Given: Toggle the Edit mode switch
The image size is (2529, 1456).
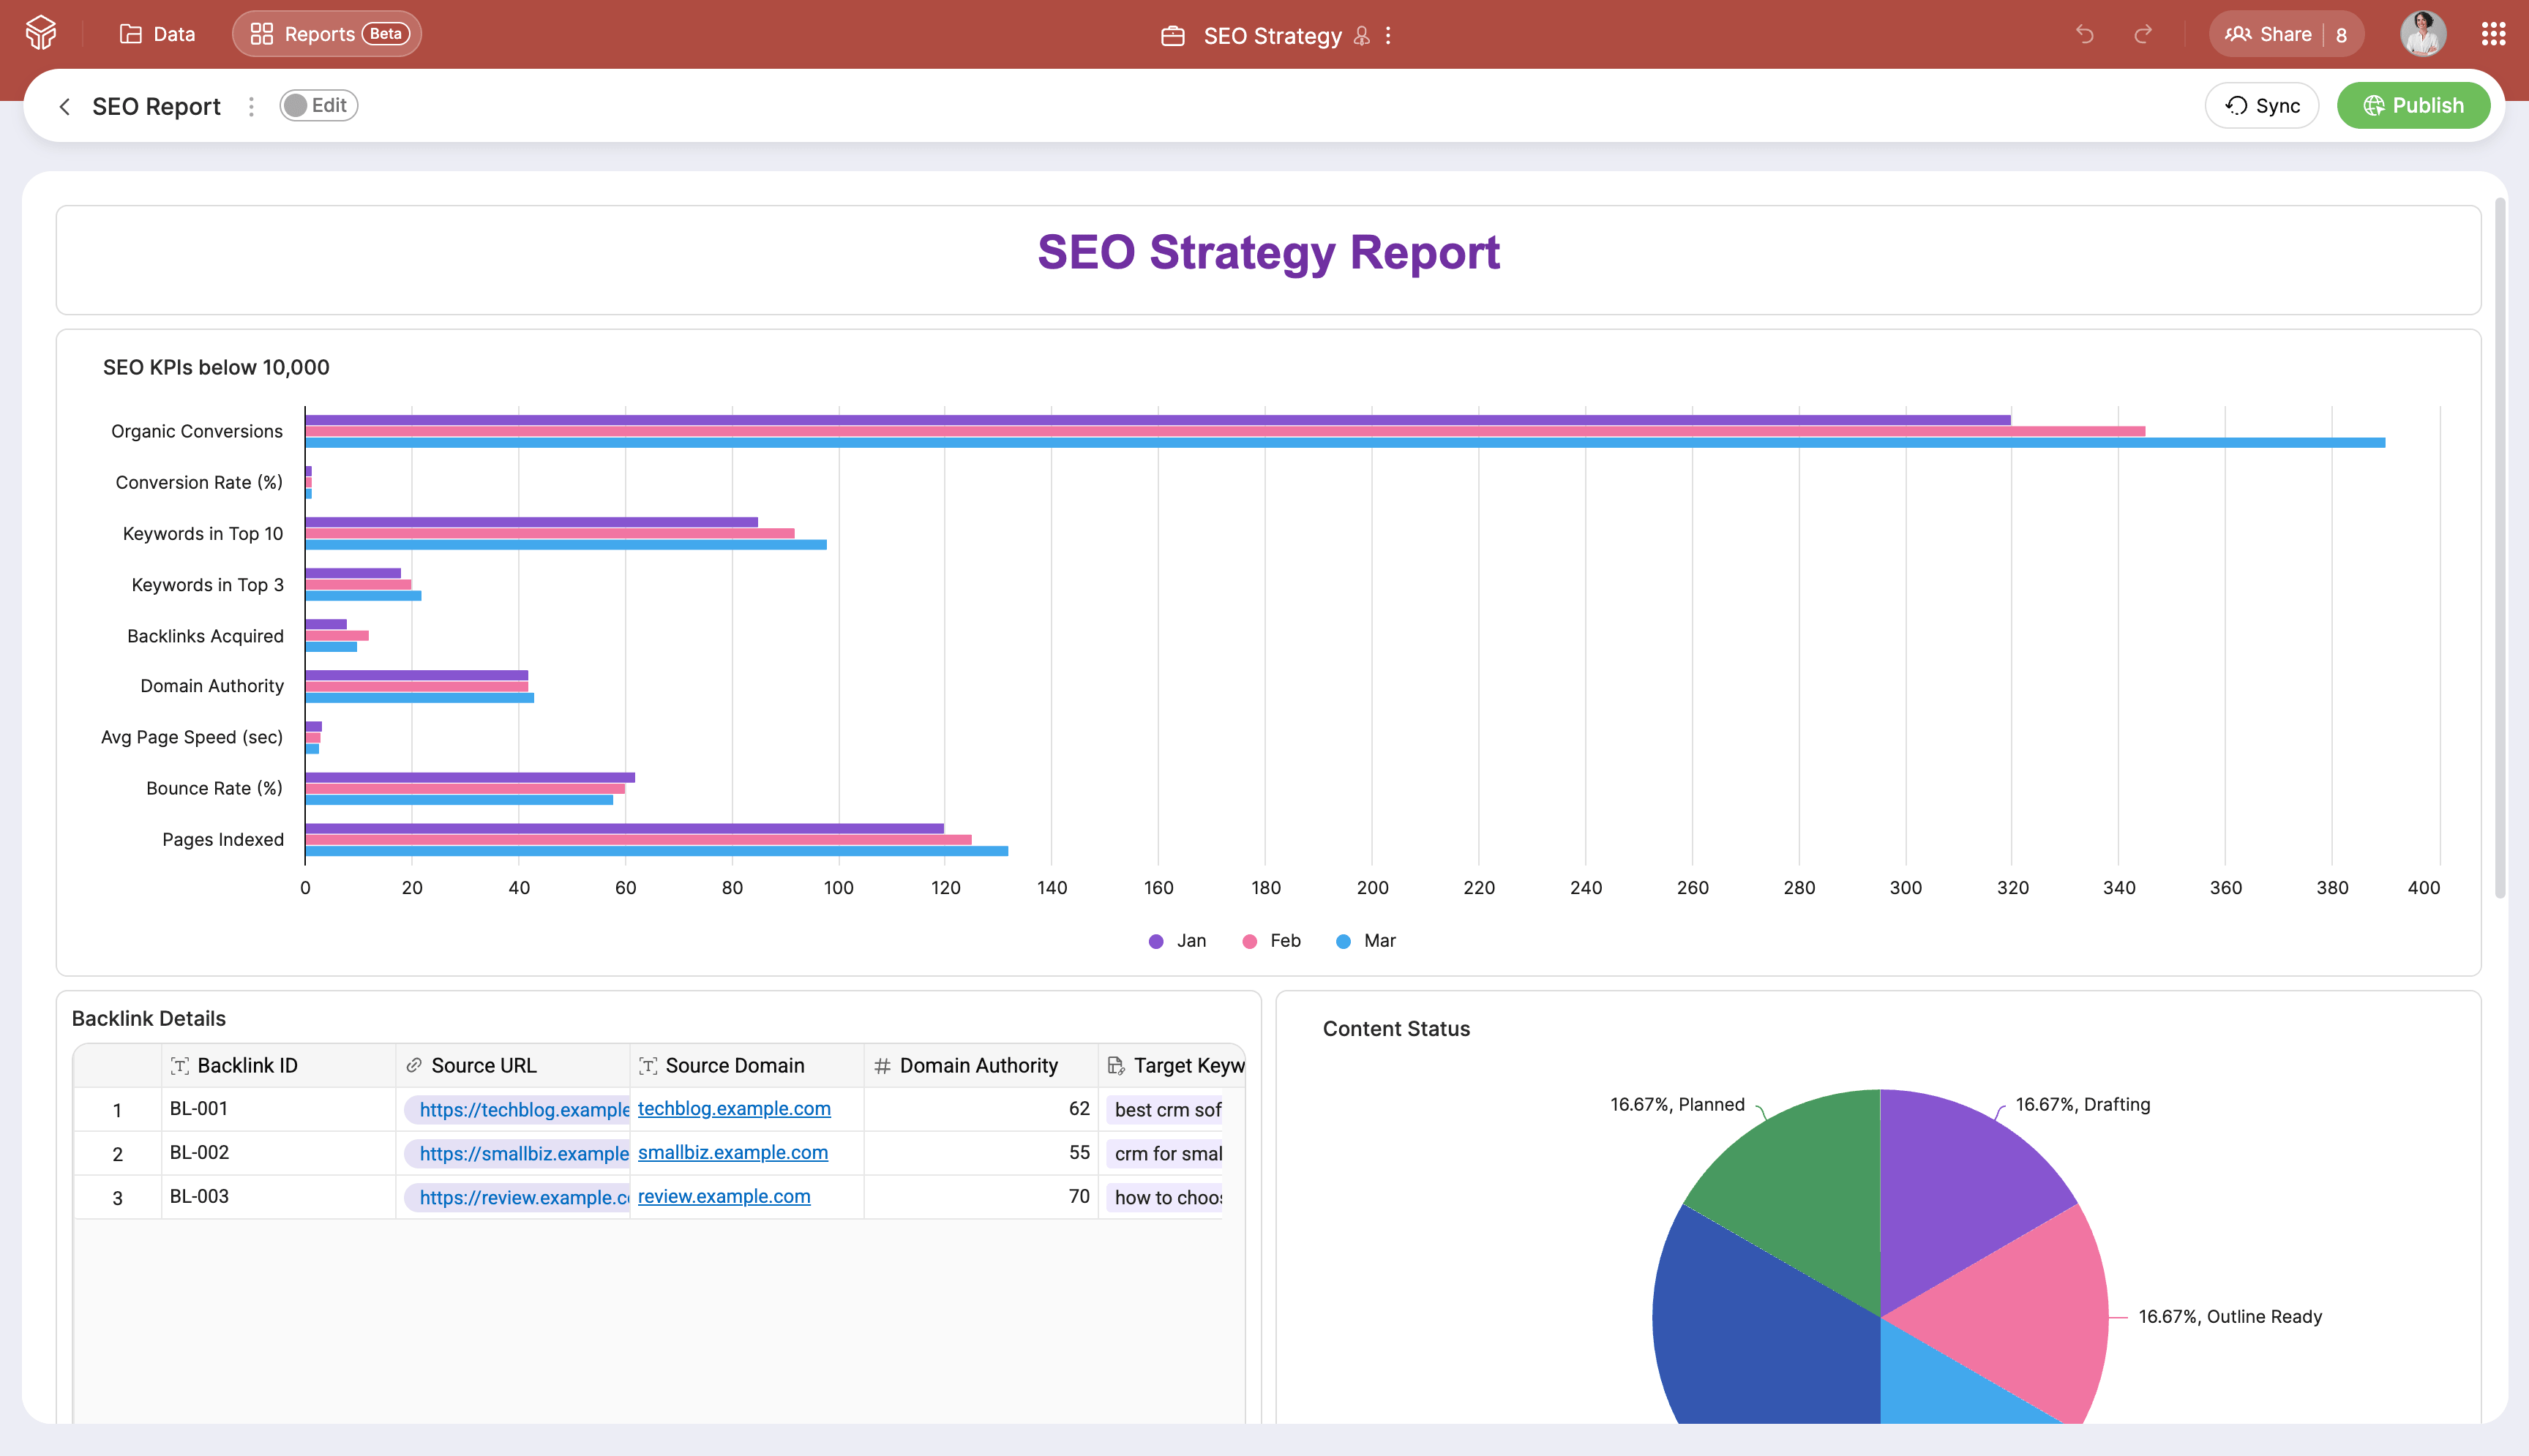Looking at the screenshot, I should click(318, 105).
